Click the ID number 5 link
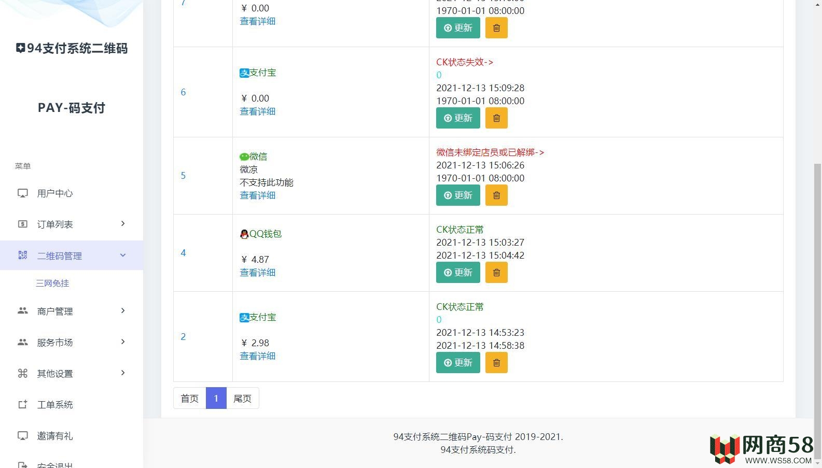This screenshot has height=468, width=822. (183, 176)
